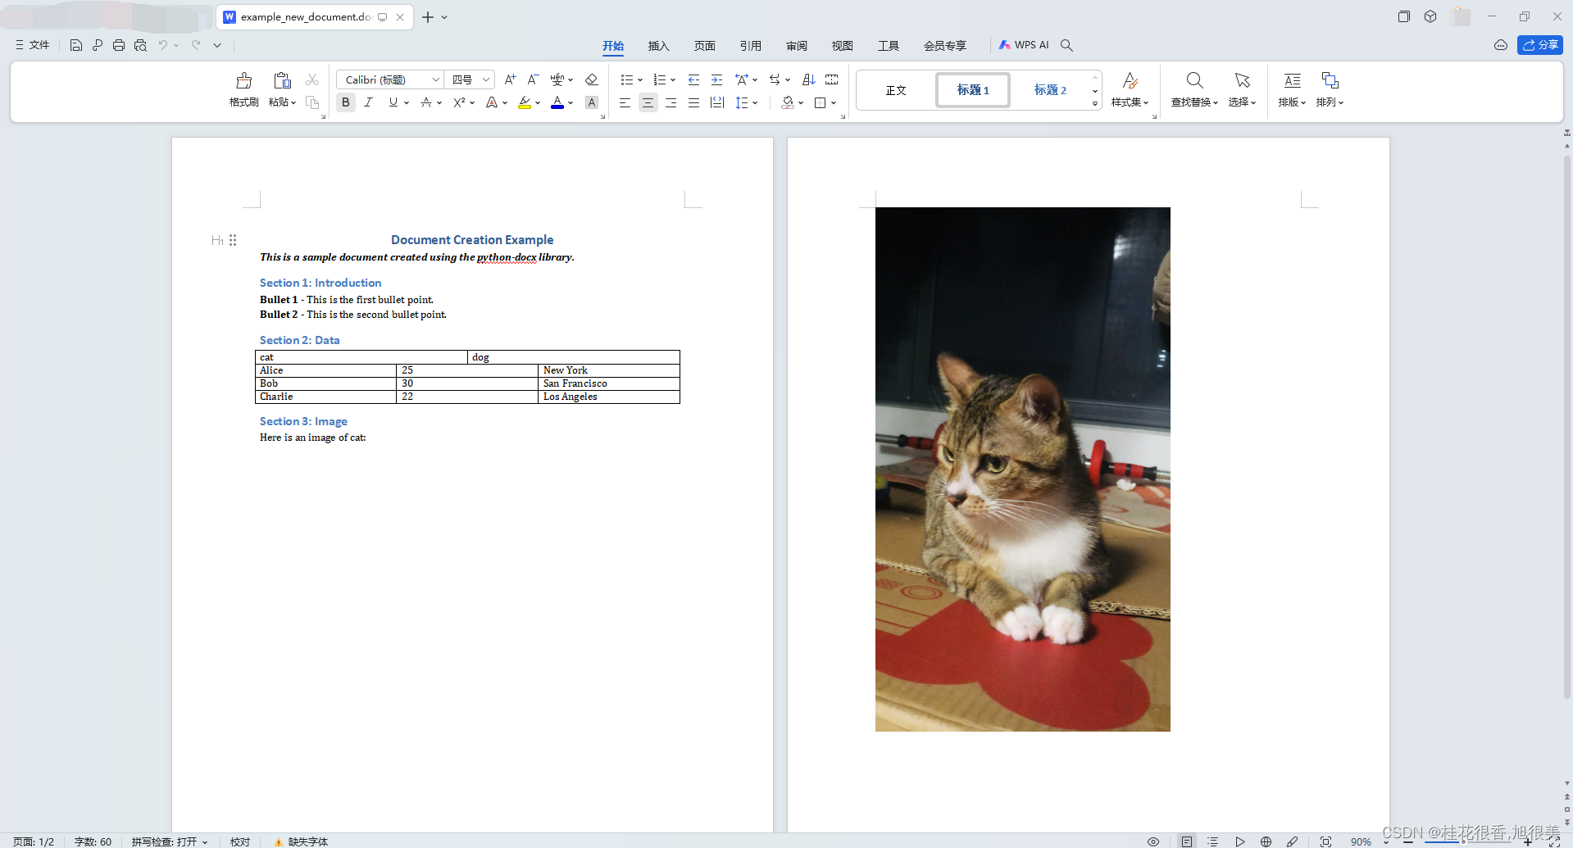Increase font size with A+ icon
Screen dimensions: 1573x848
[x=510, y=79]
